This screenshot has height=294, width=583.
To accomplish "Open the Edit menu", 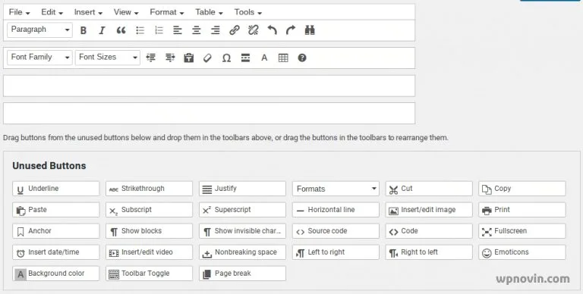I will (52, 12).
